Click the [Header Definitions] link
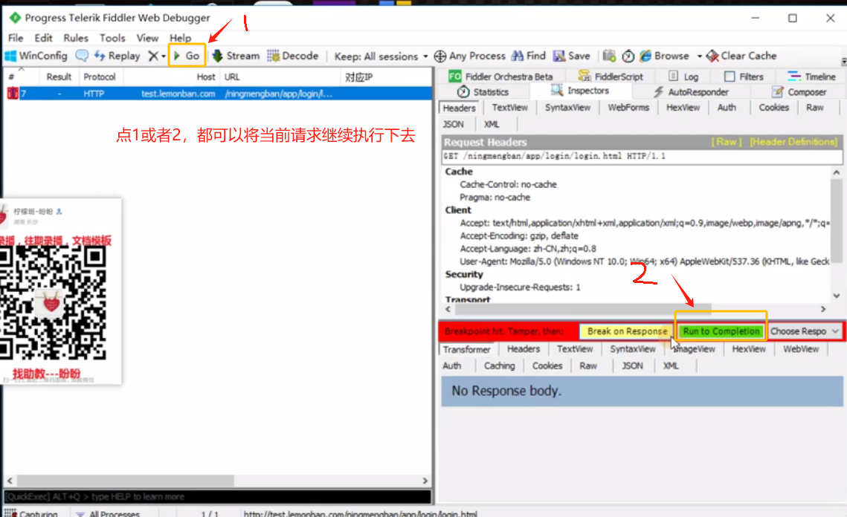 click(x=793, y=142)
